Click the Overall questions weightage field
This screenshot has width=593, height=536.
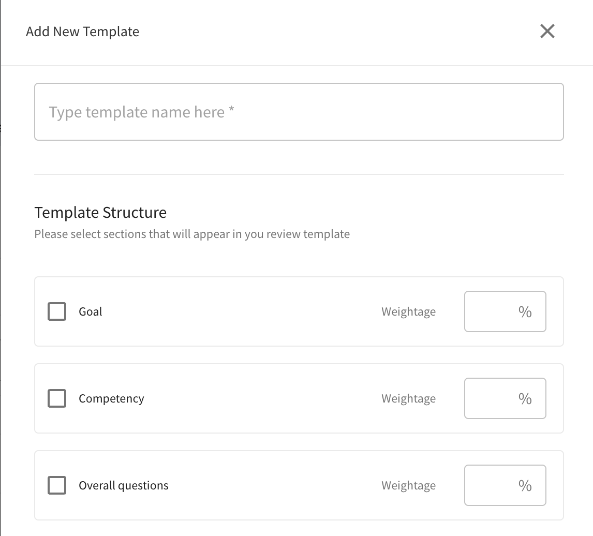point(498,485)
